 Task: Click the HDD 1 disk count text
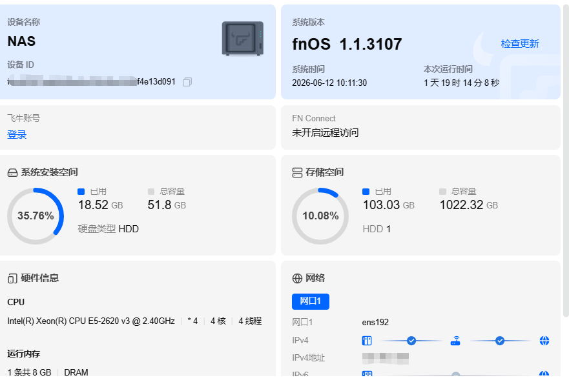point(377,229)
